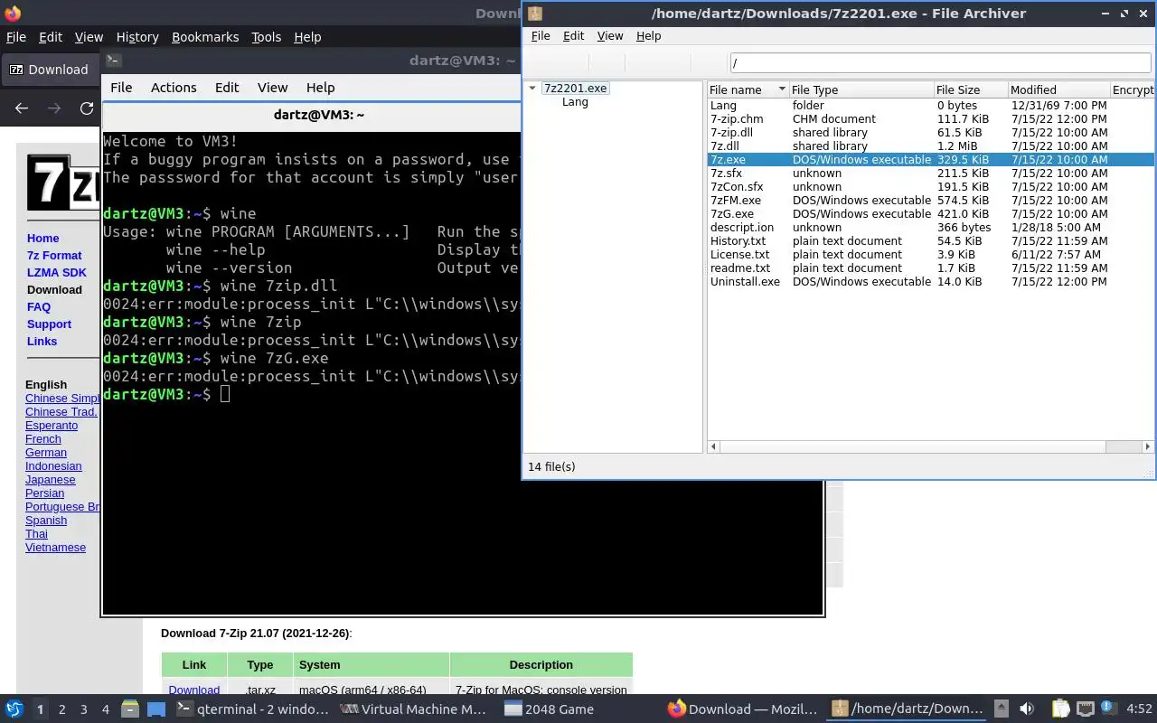
Task: Switch to the Firefox Download taskbar entry
Action: (742, 709)
